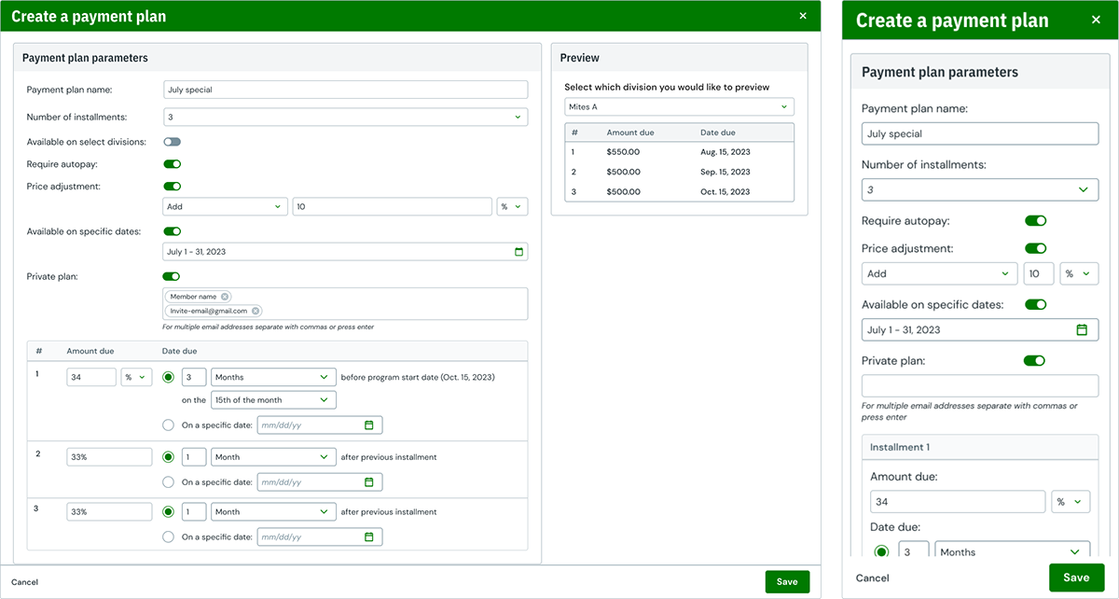This screenshot has height=599, width=1119.
Task: Remove the Invite-email@gmail.com chip
Action: [x=256, y=311]
